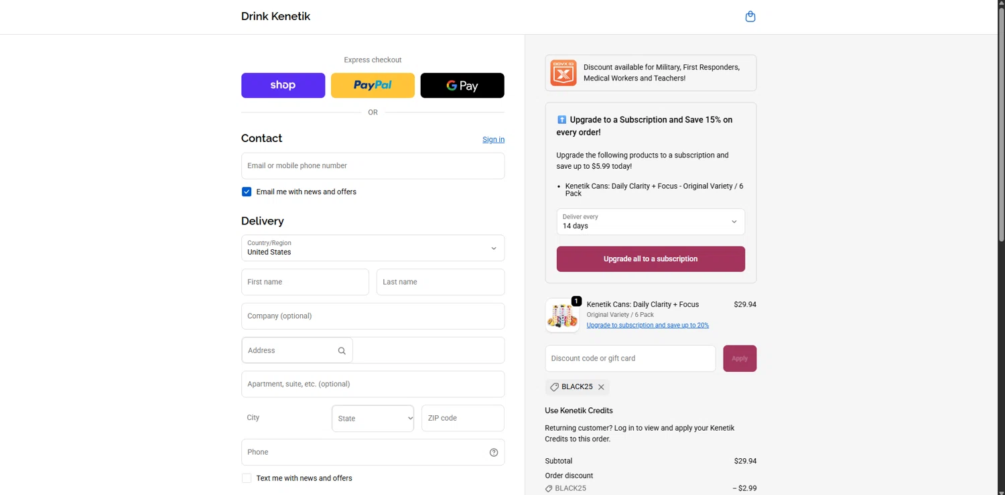1005x495 pixels.
Task: Click the tag icon on BLACK25 chip
Action: [x=555, y=387]
